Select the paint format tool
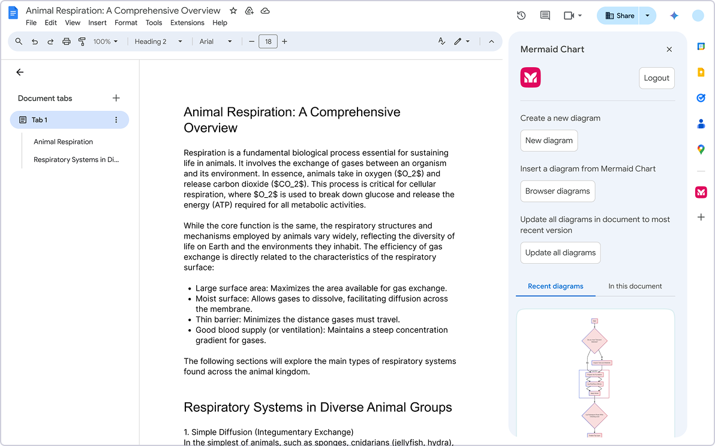Screen dimensions: 715x446 pos(82,41)
